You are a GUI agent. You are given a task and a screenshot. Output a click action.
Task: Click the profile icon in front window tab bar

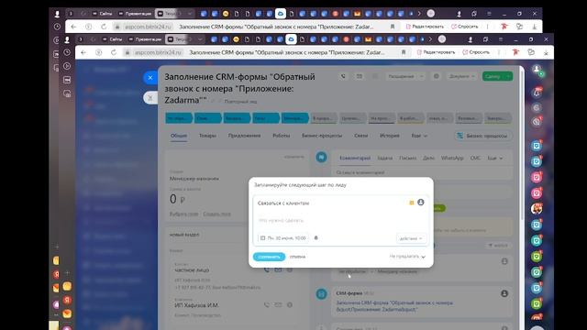coord(471,39)
